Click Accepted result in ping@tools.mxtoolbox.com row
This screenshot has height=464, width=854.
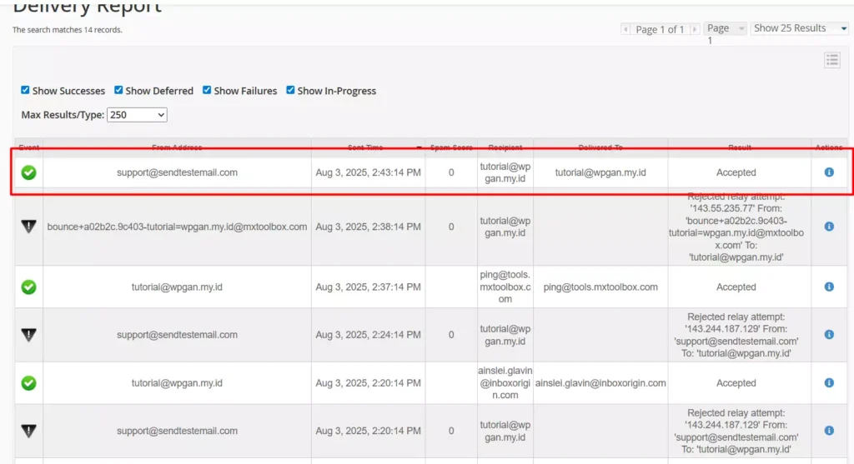(x=736, y=287)
